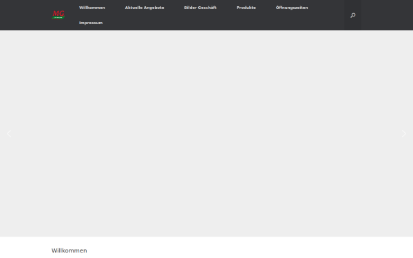Open the search magnifier icon

click(352, 15)
